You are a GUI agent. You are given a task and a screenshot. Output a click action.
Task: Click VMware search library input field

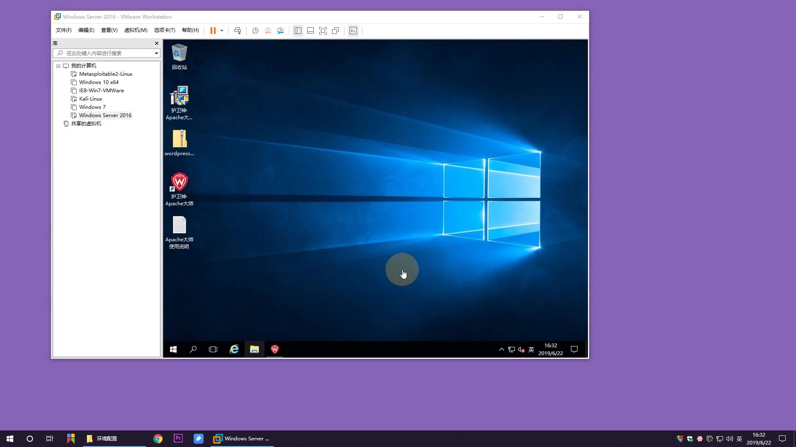[x=107, y=53]
